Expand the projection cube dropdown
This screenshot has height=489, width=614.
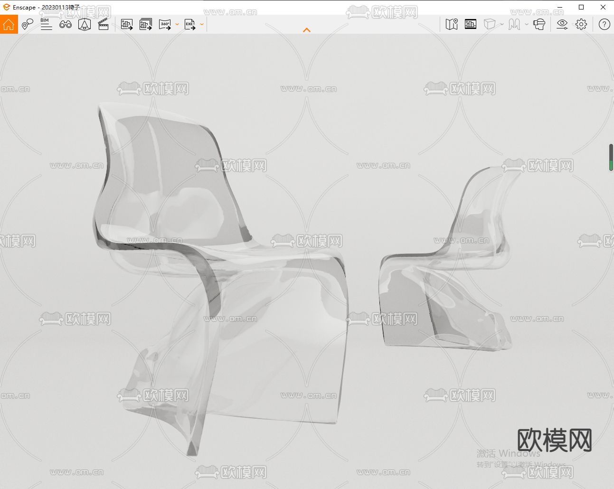501,24
